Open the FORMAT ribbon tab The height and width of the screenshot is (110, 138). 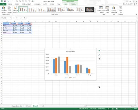[x=74, y=4]
